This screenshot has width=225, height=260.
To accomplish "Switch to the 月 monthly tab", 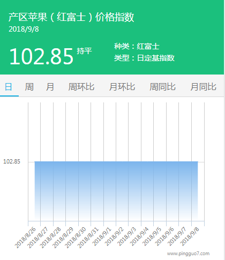I will point(50,87).
